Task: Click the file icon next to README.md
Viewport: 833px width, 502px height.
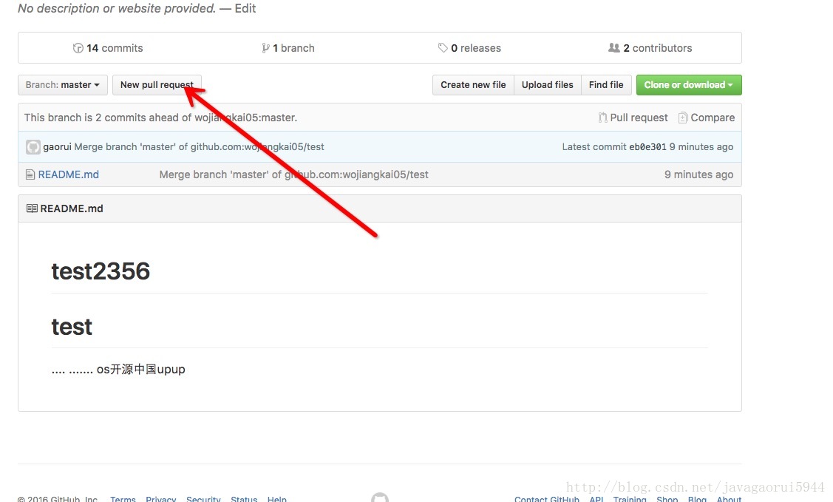Action: [30, 174]
